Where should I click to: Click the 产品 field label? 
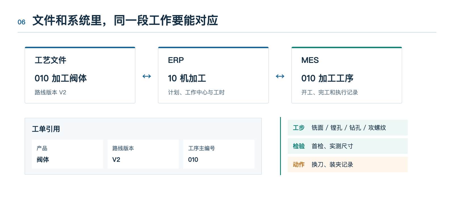click(42, 148)
